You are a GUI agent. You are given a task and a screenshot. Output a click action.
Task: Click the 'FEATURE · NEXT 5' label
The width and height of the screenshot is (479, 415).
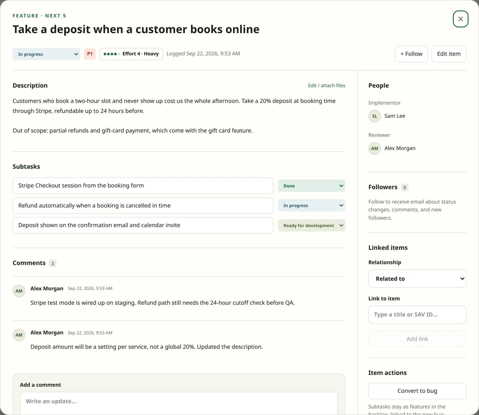(39, 16)
